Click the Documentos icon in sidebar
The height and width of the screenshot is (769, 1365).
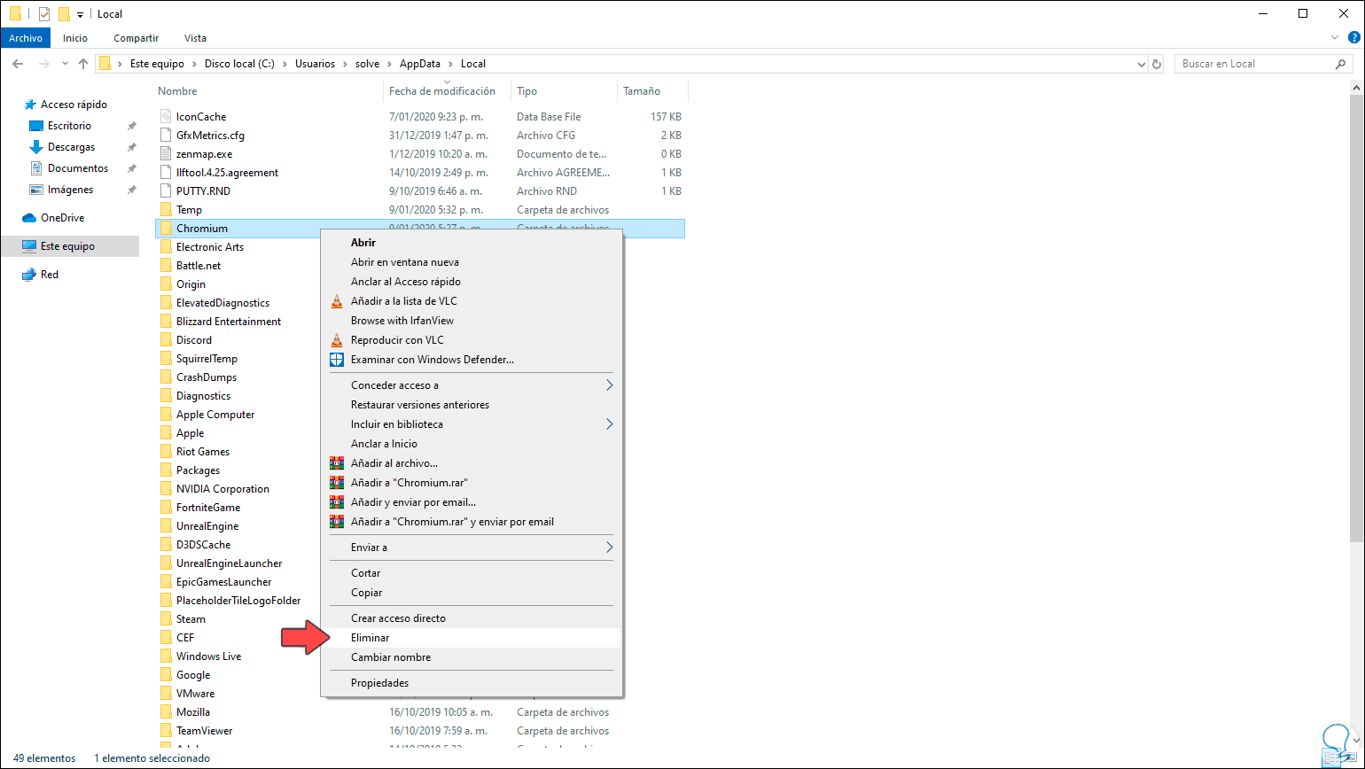(x=36, y=168)
